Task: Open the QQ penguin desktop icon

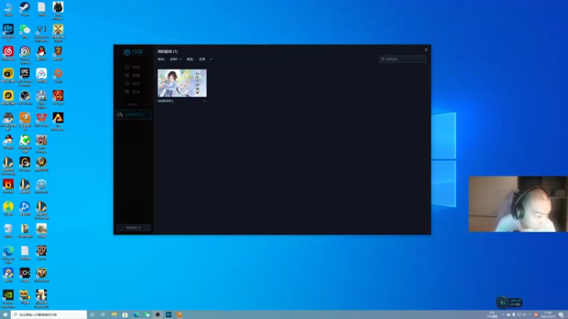Action: 41,53
